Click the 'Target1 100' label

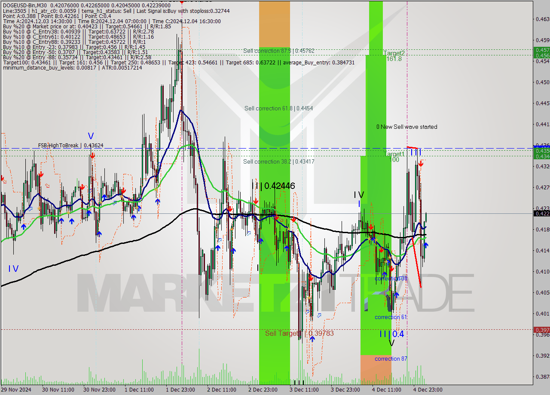coord(394,157)
